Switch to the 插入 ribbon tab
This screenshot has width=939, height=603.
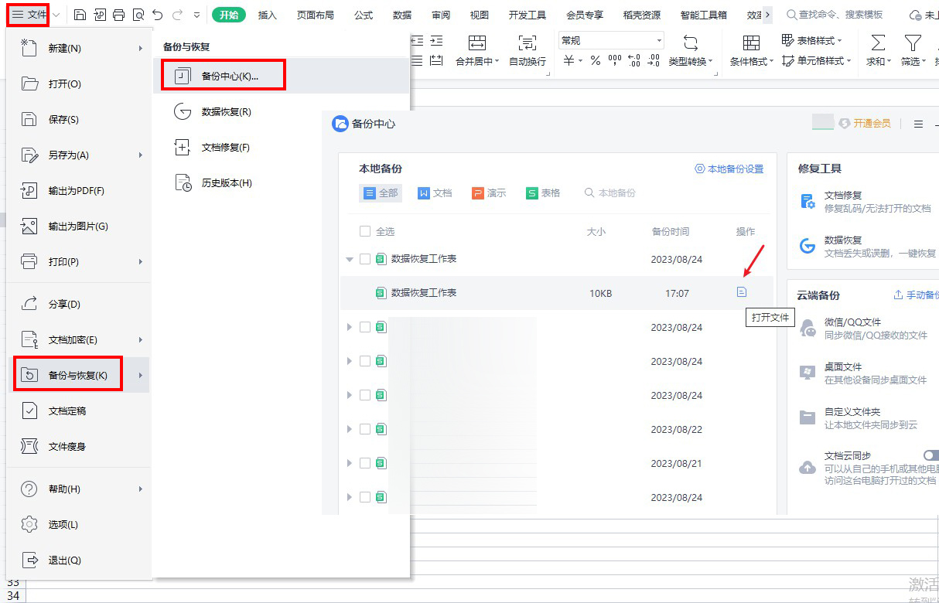click(268, 15)
